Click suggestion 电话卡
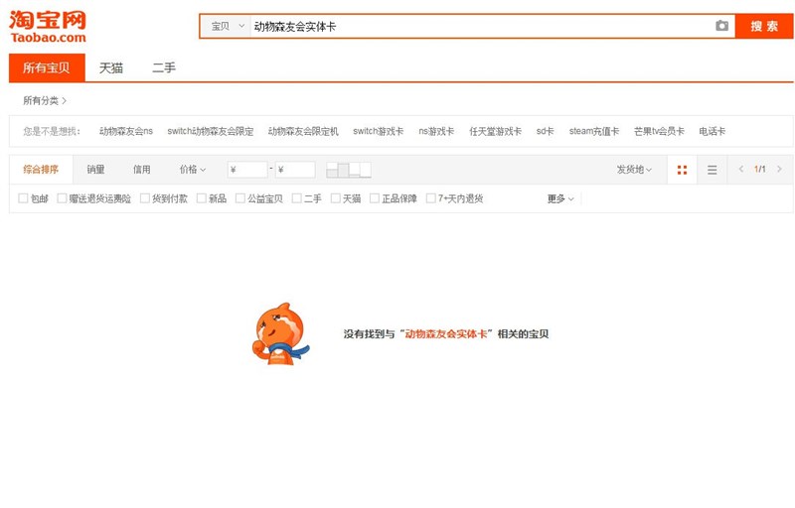This screenshot has width=795, height=508. pyautogui.click(x=713, y=132)
